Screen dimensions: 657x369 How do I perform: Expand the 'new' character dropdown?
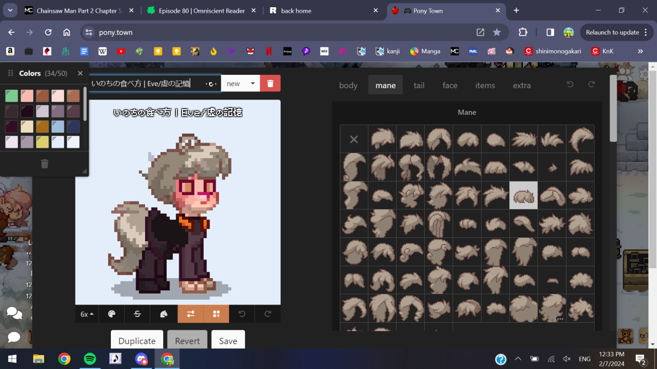coord(241,83)
